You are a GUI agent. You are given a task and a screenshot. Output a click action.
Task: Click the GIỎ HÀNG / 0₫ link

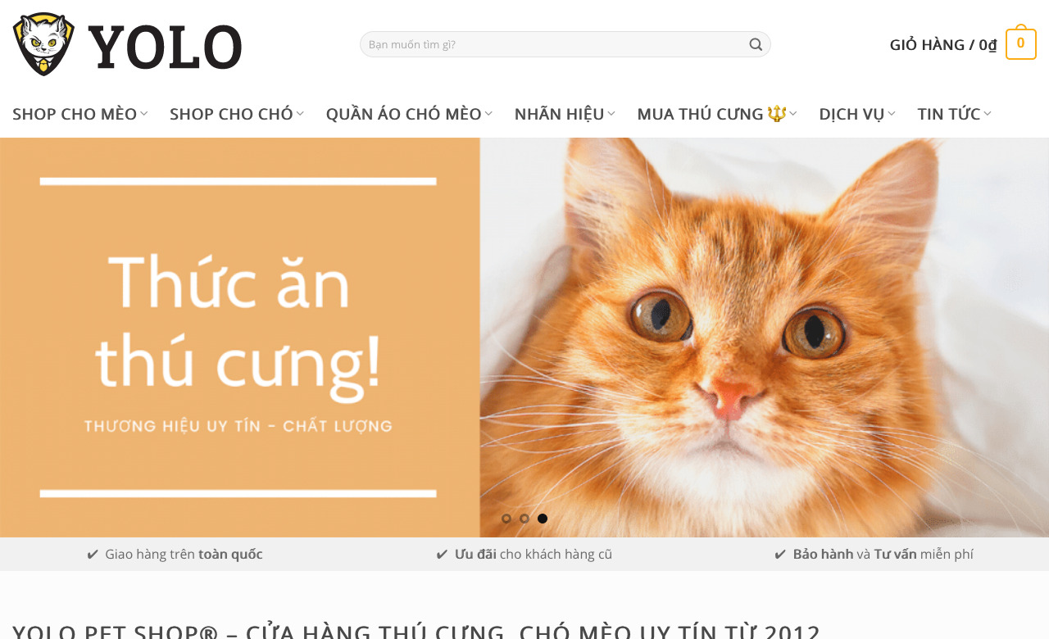[943, 44]
